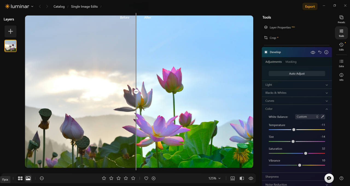Open the Info panel icon
The image size is (350, 186).
click(x=341, y=77)
